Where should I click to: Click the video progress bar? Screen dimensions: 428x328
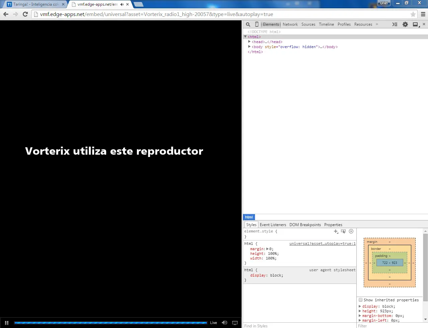[110, 323]
